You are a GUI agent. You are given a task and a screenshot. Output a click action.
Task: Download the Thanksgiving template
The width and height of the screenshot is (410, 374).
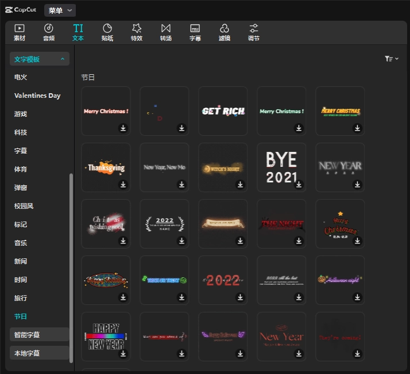coord(123,184)
